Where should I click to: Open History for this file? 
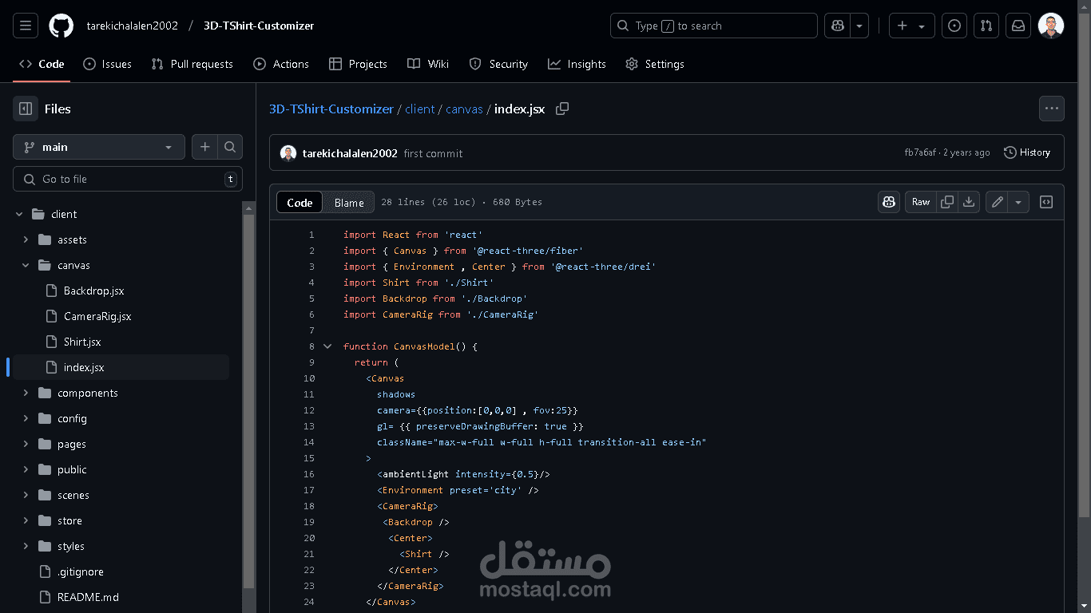tap(1027, 152)
